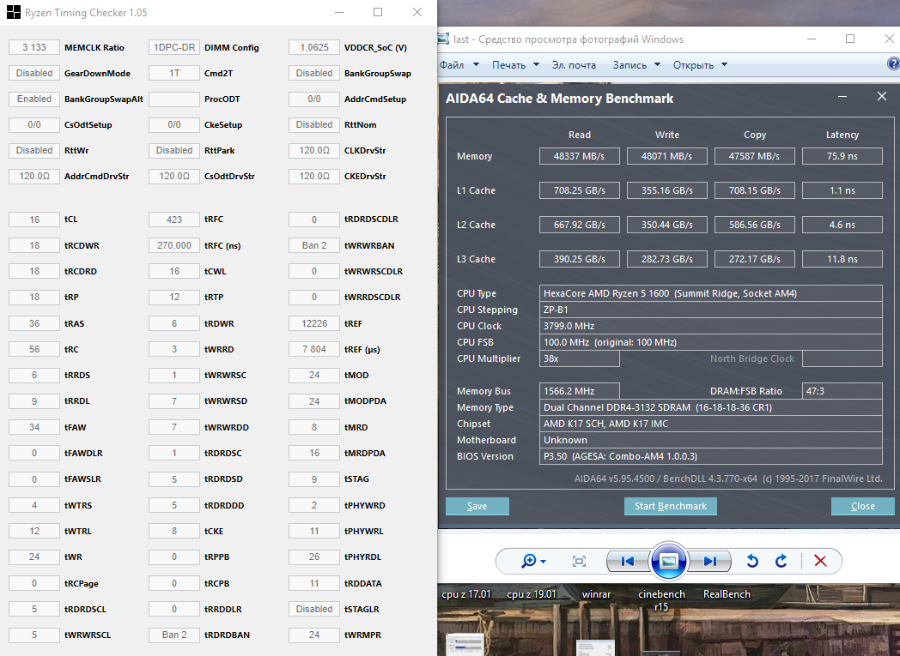900x656 pixels.
Task: Rotate photo clockwise
Action: (x=781, y=561)
